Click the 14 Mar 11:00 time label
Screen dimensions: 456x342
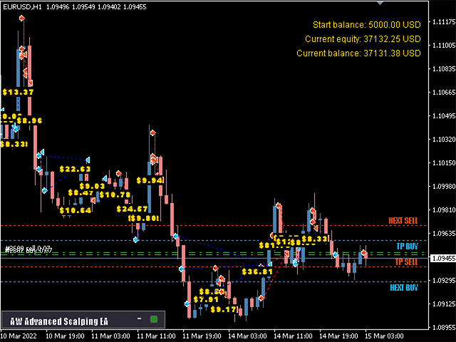[x=293, y=336]
